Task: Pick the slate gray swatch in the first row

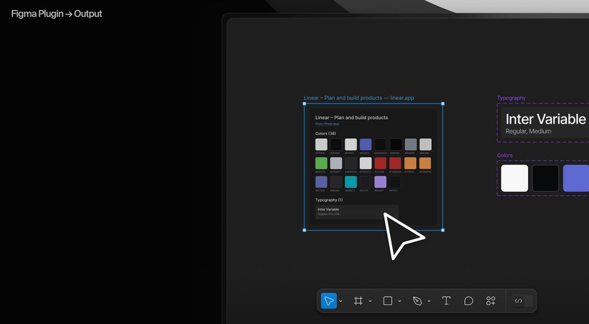Action: click(x=410, y=145)
